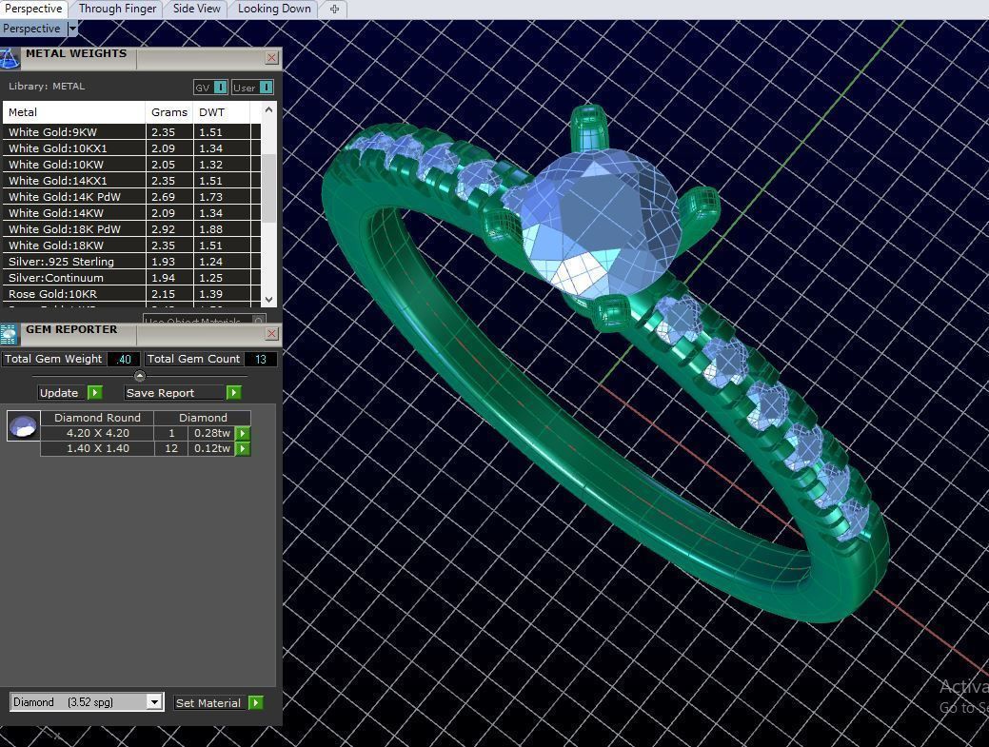Select the Silver:Continuum row

click(x=131, y=278)
